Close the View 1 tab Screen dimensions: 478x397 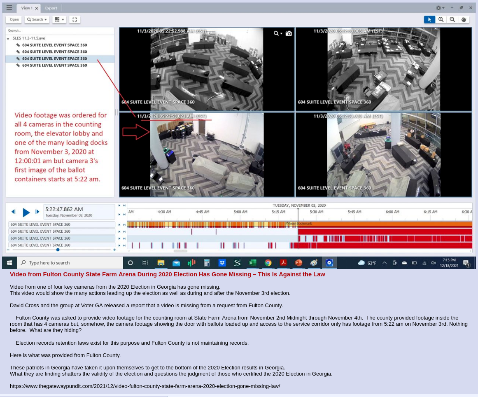pyautogui.click(x=37, y=8)
